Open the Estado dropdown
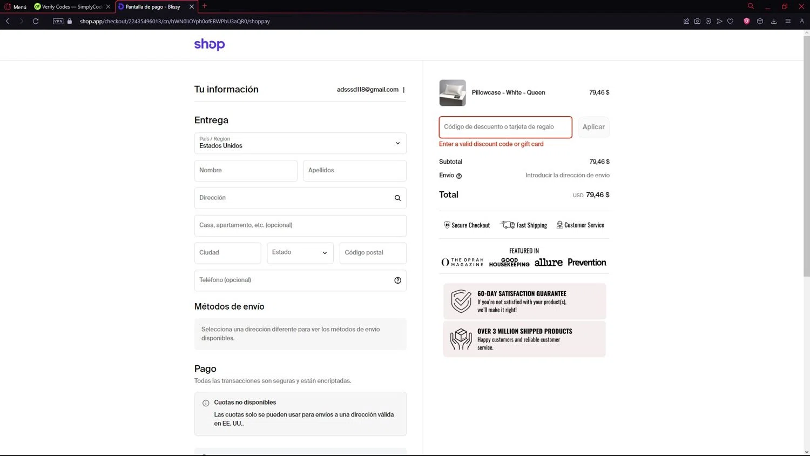The height and width of the screenshot is (456, 810). point(300,253)
